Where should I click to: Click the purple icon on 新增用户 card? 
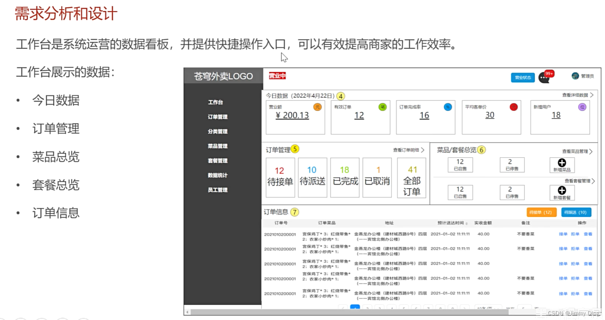(x=582, y=107)
